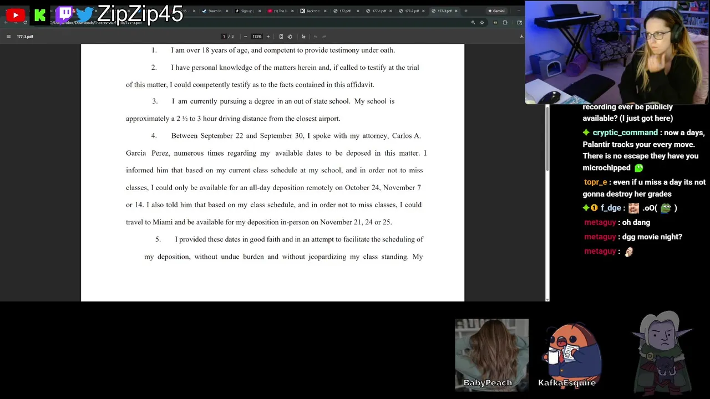The width and height of the screenshot is (710, 399).
Task: Switch to the Back to Kick tab
Action: [312, 11]
